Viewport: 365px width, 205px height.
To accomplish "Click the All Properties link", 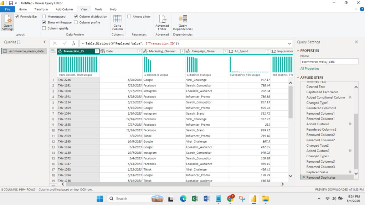I will [310, 69].
